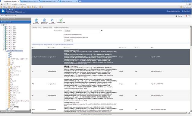This screenshot has width=192, height=116.
Task: Click the tree panel vertical scrollbar
Action: pyautogui.click(x=30, y=67)
